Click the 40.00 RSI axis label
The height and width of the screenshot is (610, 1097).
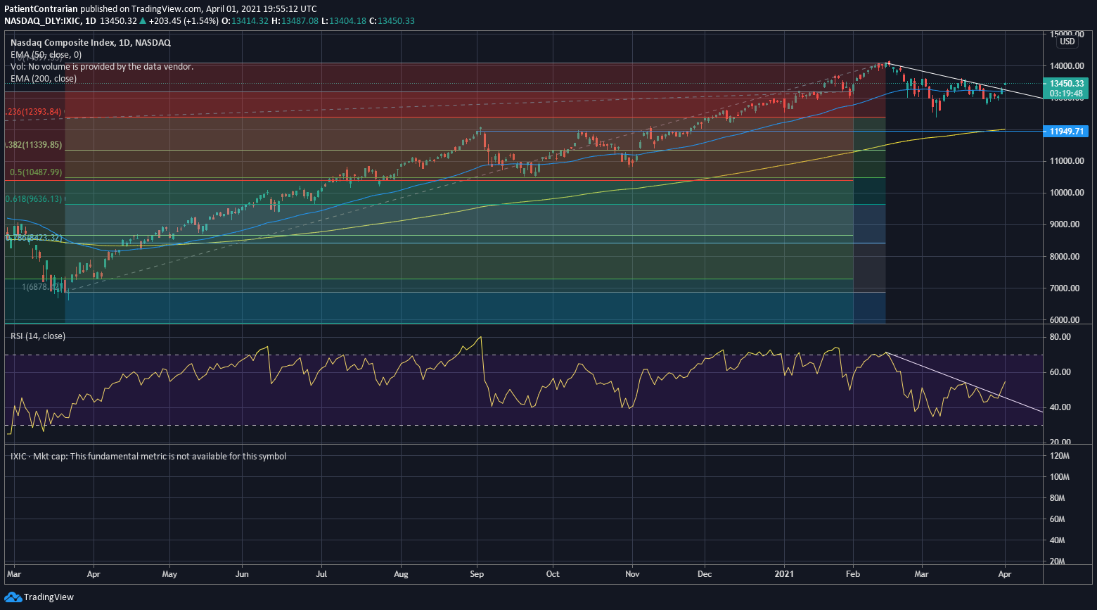coord(1060,407)
